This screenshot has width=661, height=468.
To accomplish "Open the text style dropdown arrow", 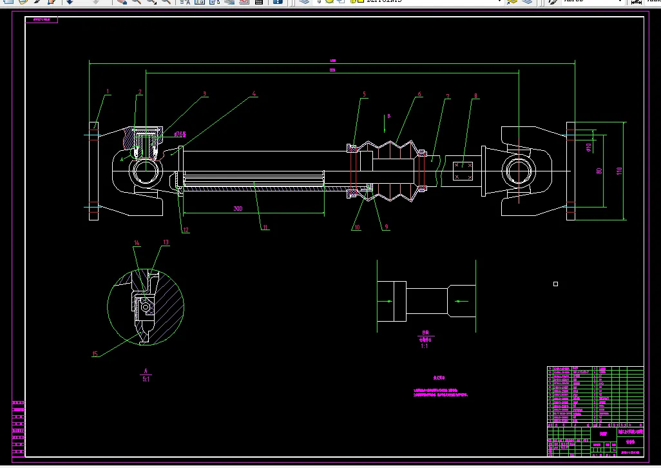I will pos(620,1).
